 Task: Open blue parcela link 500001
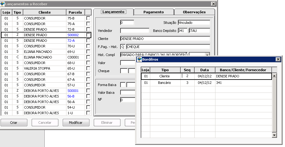(x=73, y=91)
